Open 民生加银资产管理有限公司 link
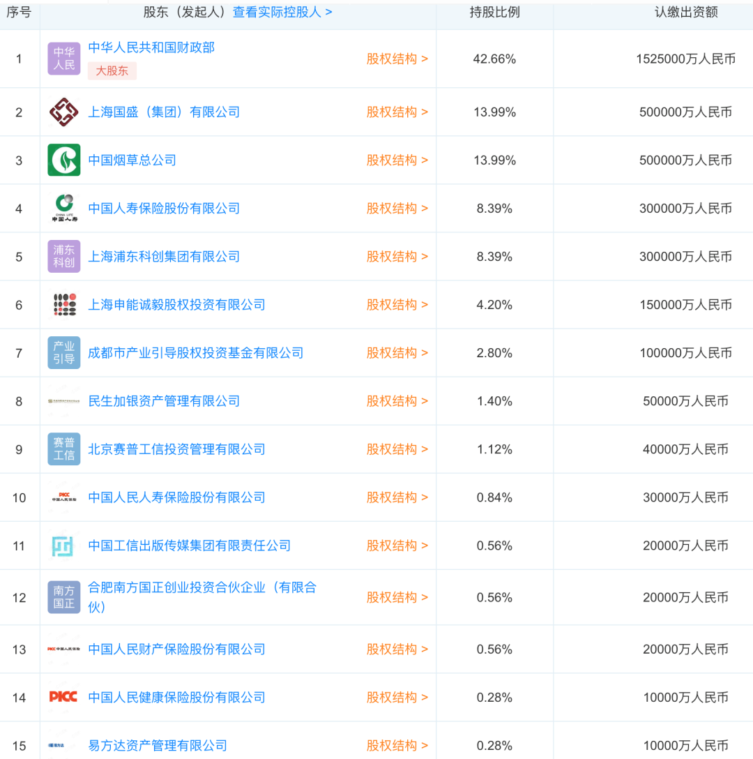 pyautogui.click(x=164, y=401)
